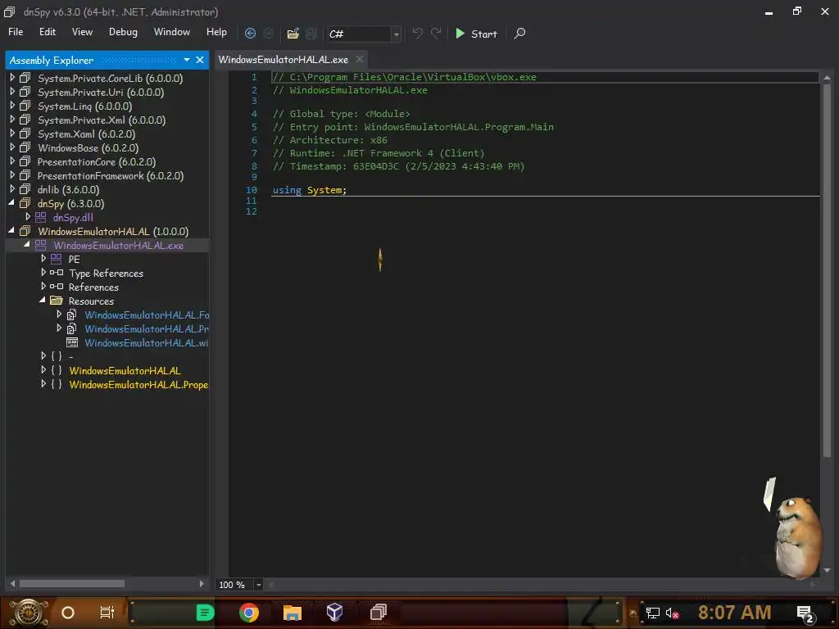Click the WindowsEmulatorHALAL.exe module icon
This screenshot has width=839, height=629.
click(40, 245)
